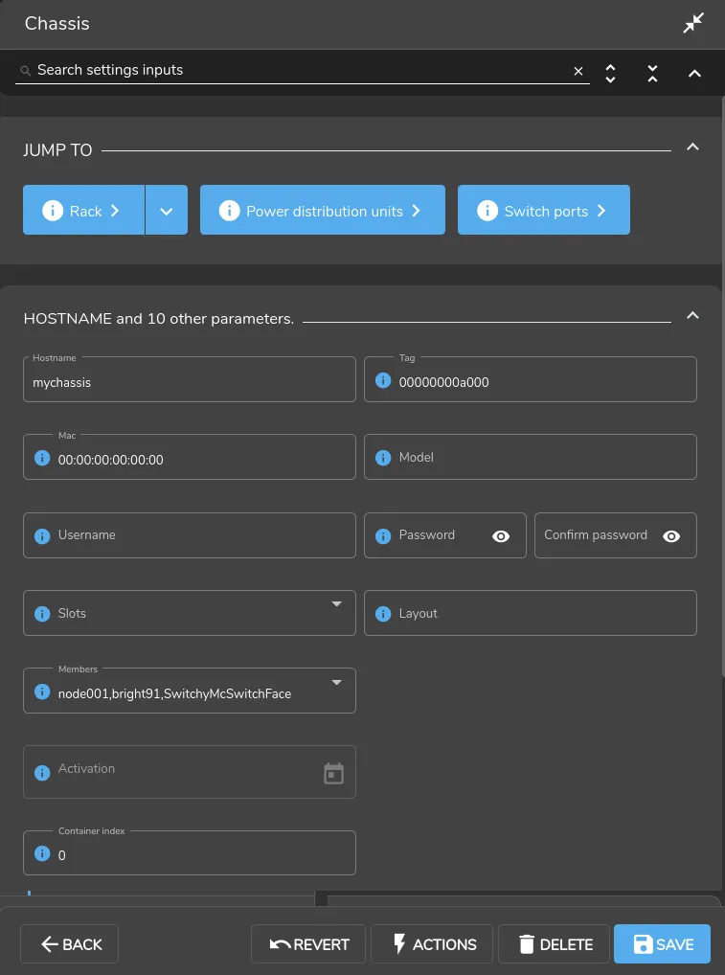Jump to Switch ports
The image size is (725, 975).
tap(543, 210)
